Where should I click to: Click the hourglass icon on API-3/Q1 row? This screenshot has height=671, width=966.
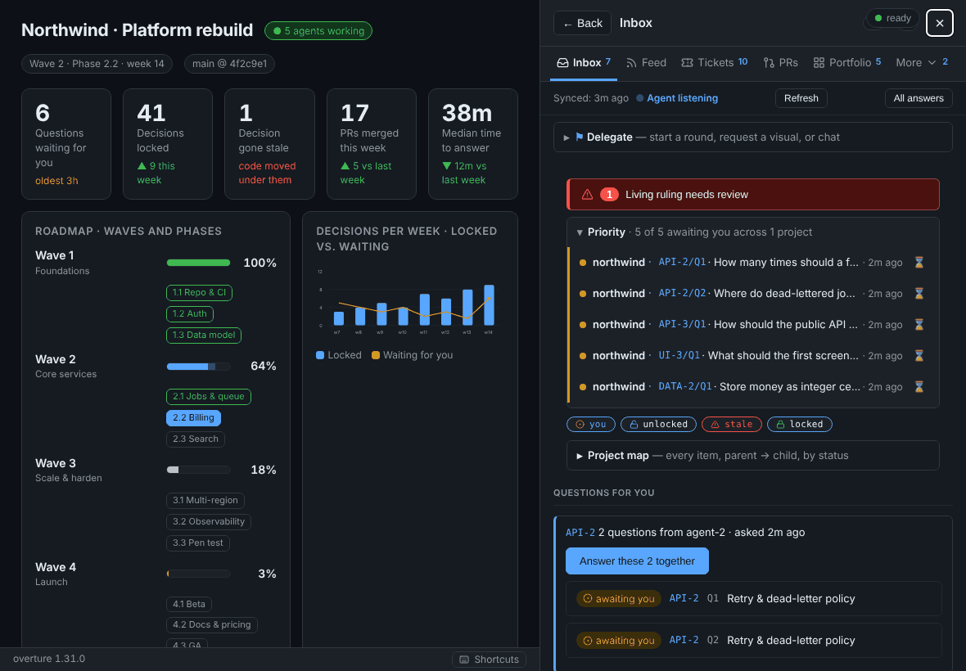[919, 324]
